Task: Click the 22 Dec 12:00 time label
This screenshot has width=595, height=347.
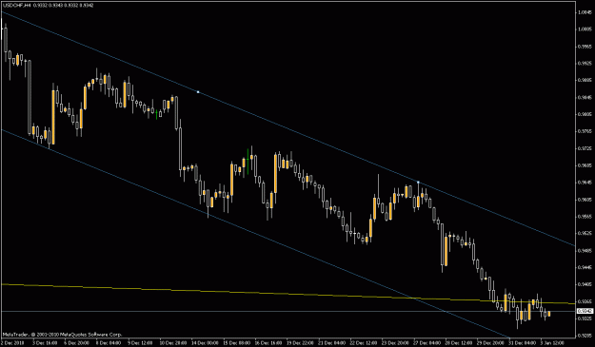Action: coord(364,342)
